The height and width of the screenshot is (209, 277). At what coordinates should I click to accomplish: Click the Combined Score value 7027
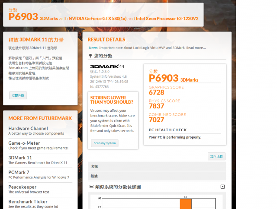click(157, 120)
